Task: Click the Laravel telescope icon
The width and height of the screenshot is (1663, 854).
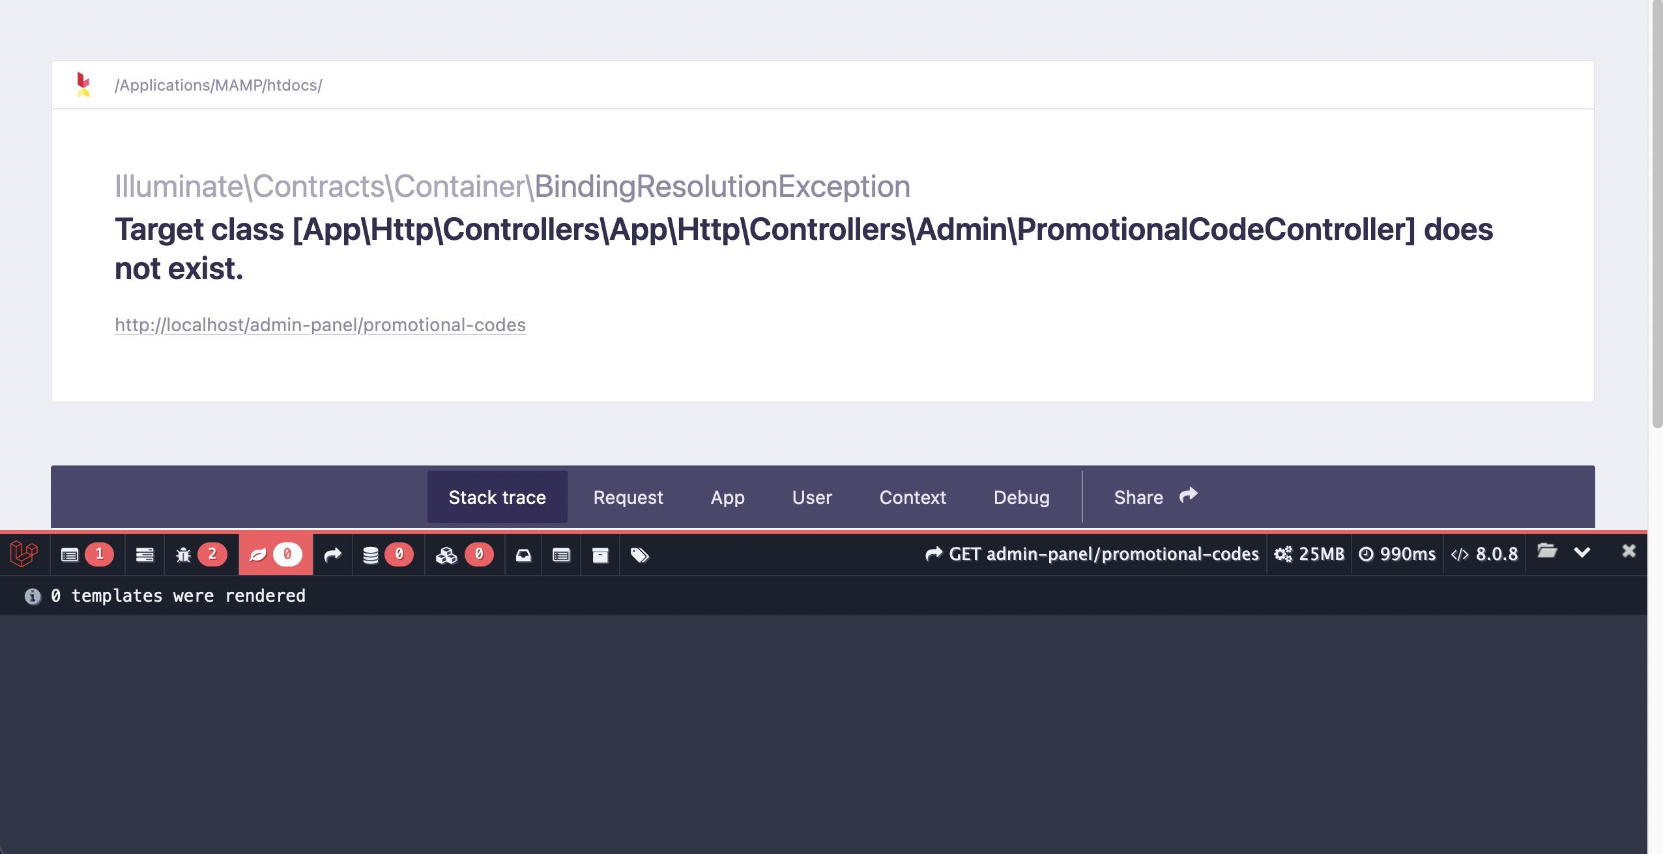Action: coord(22,553)
